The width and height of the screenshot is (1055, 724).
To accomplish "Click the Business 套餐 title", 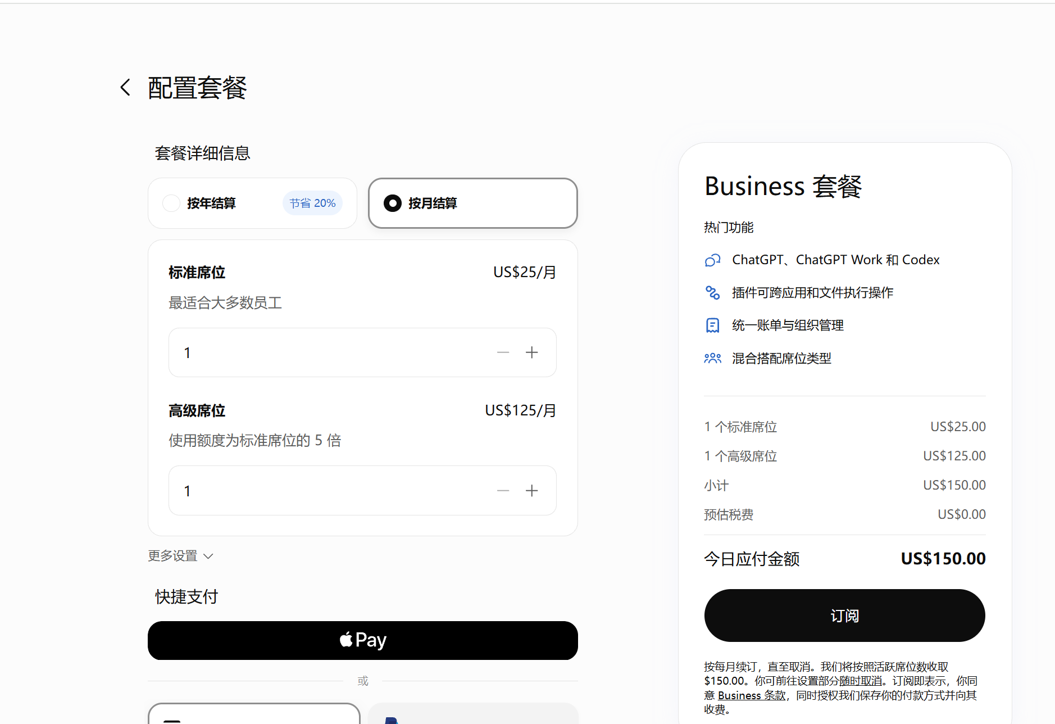I will [783, 186].
